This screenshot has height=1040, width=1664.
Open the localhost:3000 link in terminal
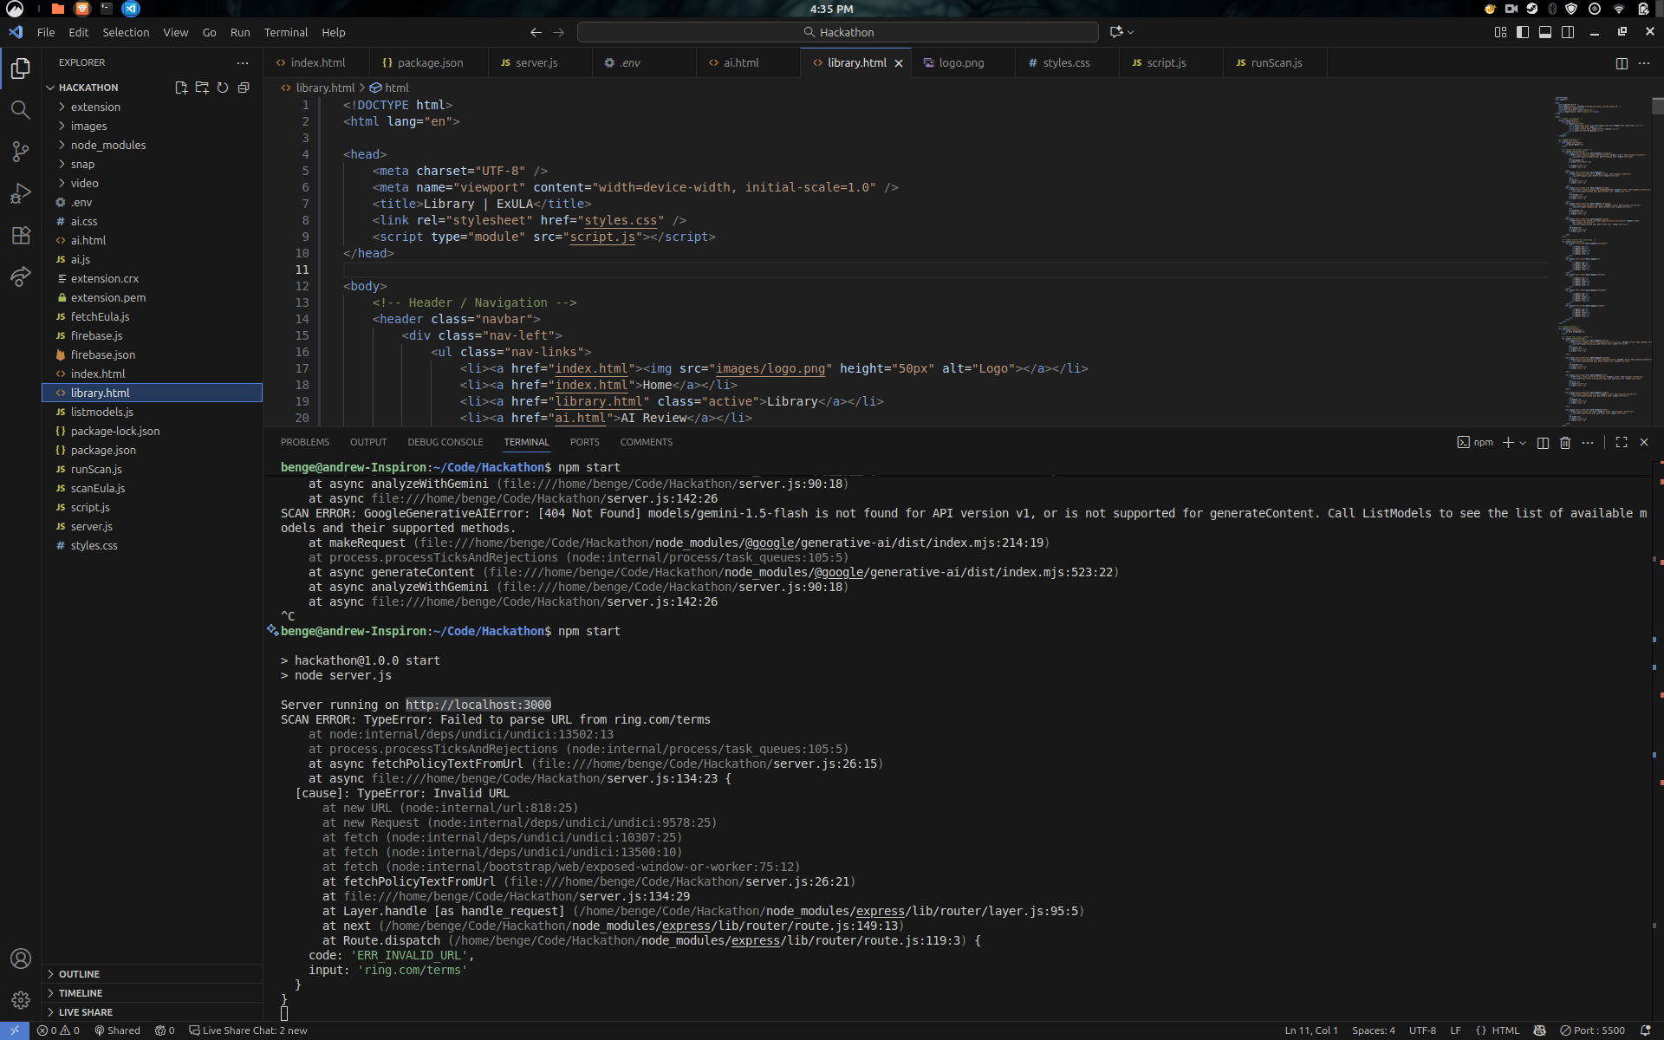(478, 705)
